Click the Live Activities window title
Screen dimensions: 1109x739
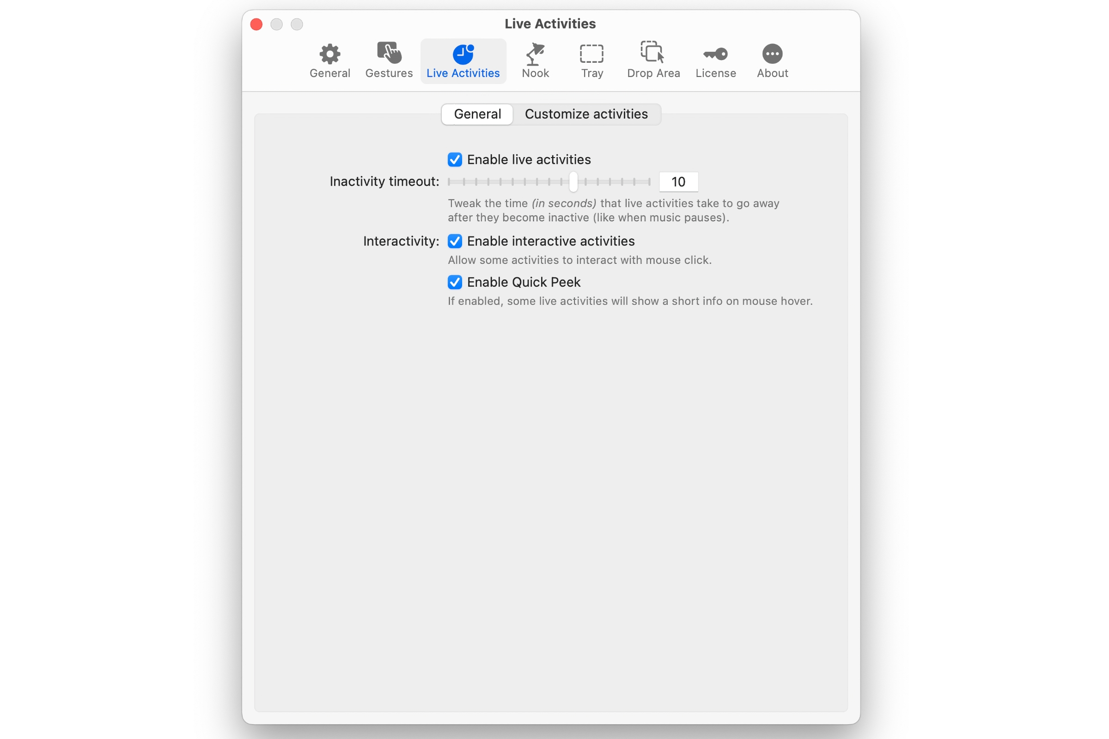tap(550, 23)
